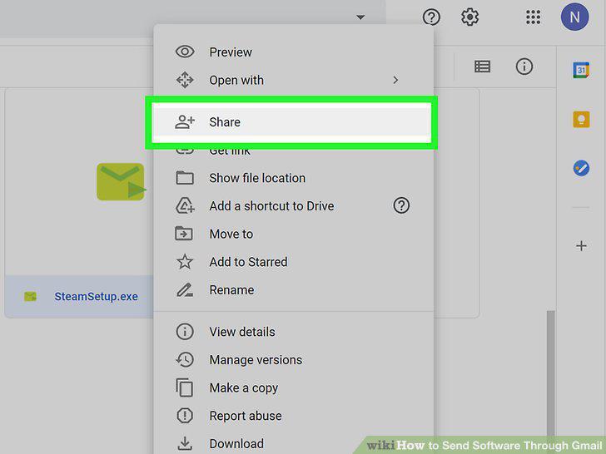Viewport: 606px width, 454px height.
Task: Click the View details info icon in toolbar
Action: click(x=524, y=67)
